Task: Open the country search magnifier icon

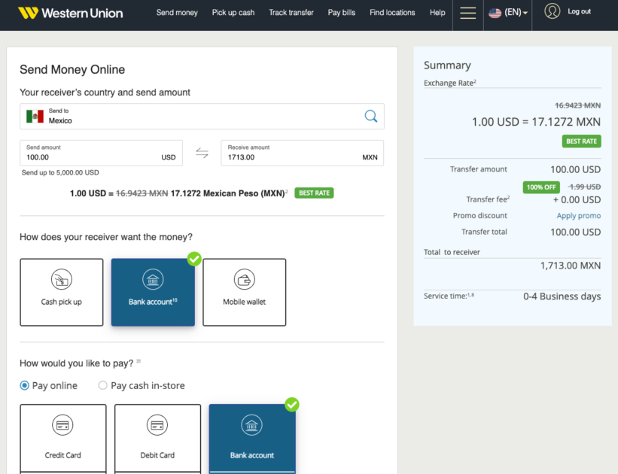Action: pyautogui.click(x=370, y=117)
